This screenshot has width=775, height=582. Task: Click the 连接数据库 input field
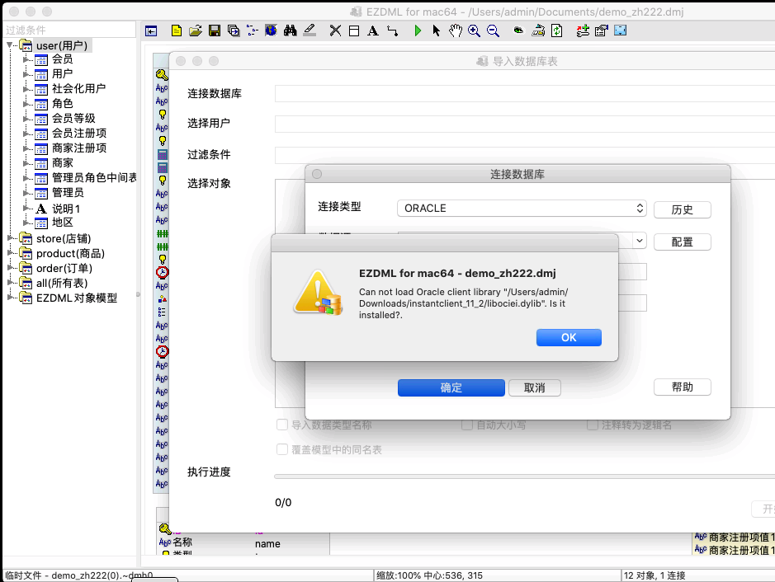pos(524,93)
